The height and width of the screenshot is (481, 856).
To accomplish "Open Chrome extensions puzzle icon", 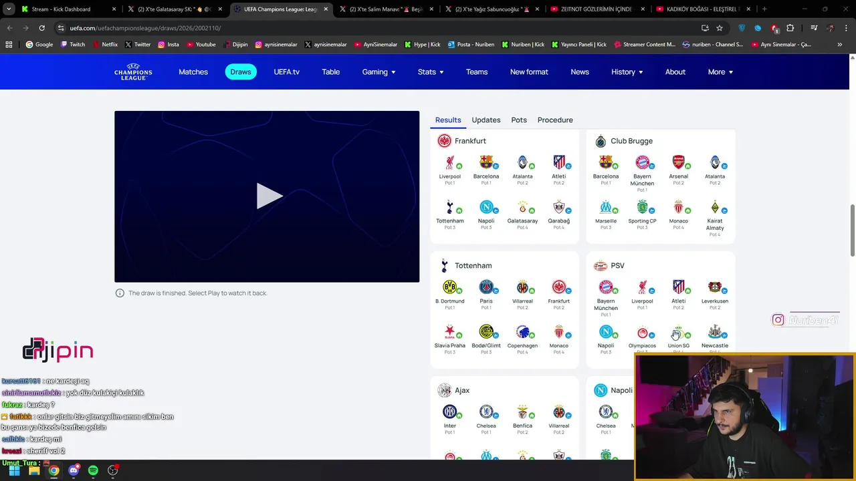I will (x=790, y=28).
